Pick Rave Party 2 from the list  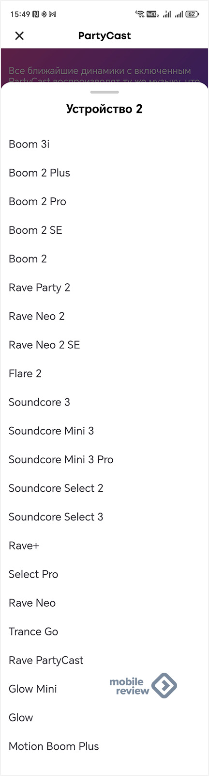(104, 288)
